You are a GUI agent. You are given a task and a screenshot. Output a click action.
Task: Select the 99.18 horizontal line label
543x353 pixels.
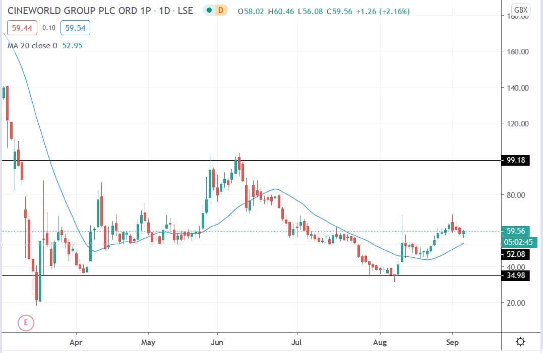tap(515, 160)
